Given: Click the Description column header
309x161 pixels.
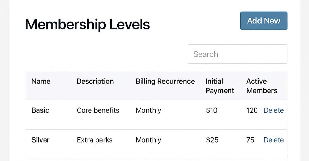Looking at the screenshot, I should tap(95, 82).
